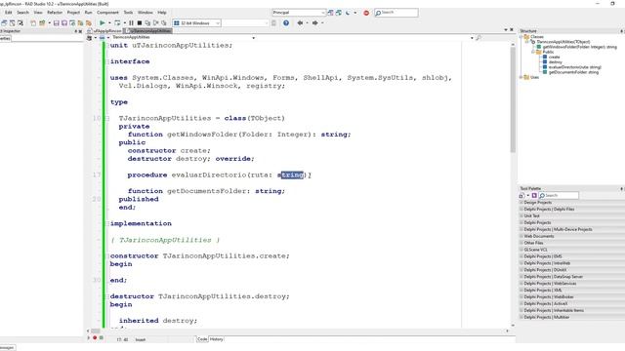Click the Tool Palette search field
Image resolution: width=625 pixels, height=351 pixels.
pyautogui.click(x=559, y=195)
